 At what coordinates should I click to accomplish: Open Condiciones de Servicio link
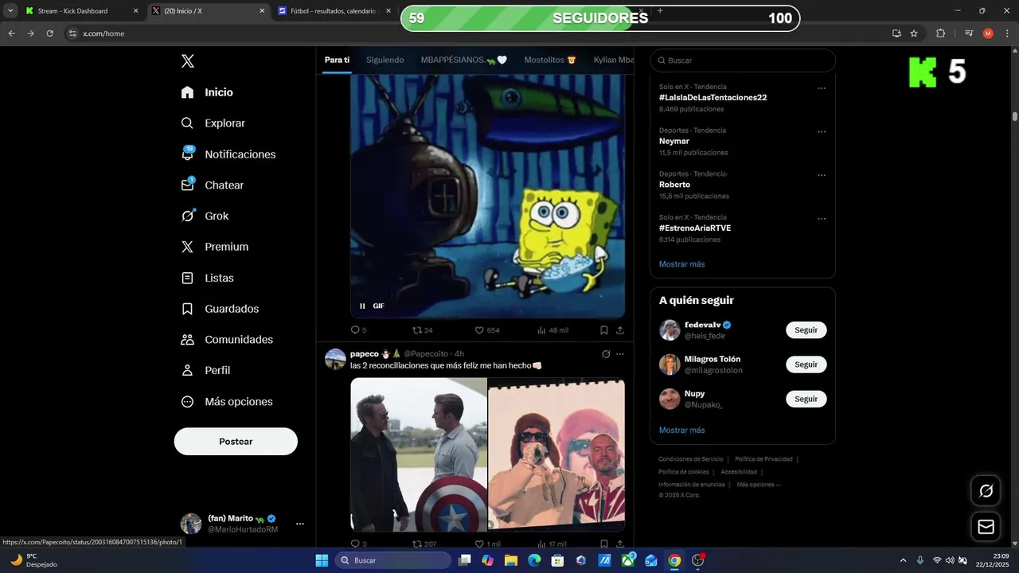point(690,459)
